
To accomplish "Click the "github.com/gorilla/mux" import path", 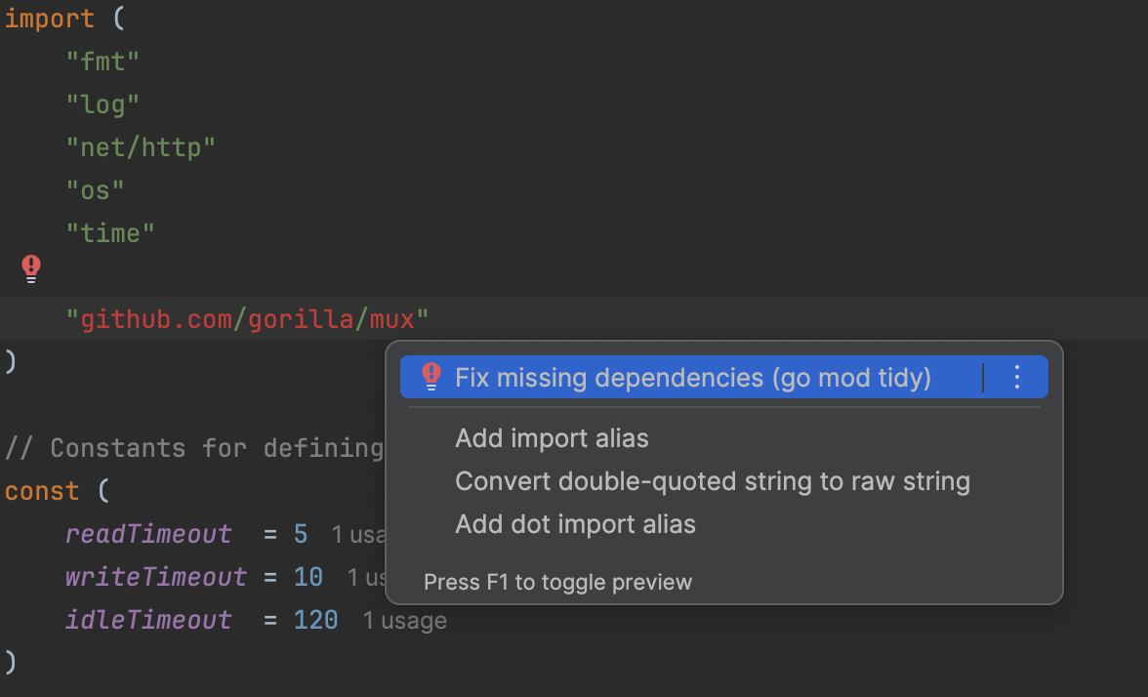I will pyautogui.click(x=248, y=319).
